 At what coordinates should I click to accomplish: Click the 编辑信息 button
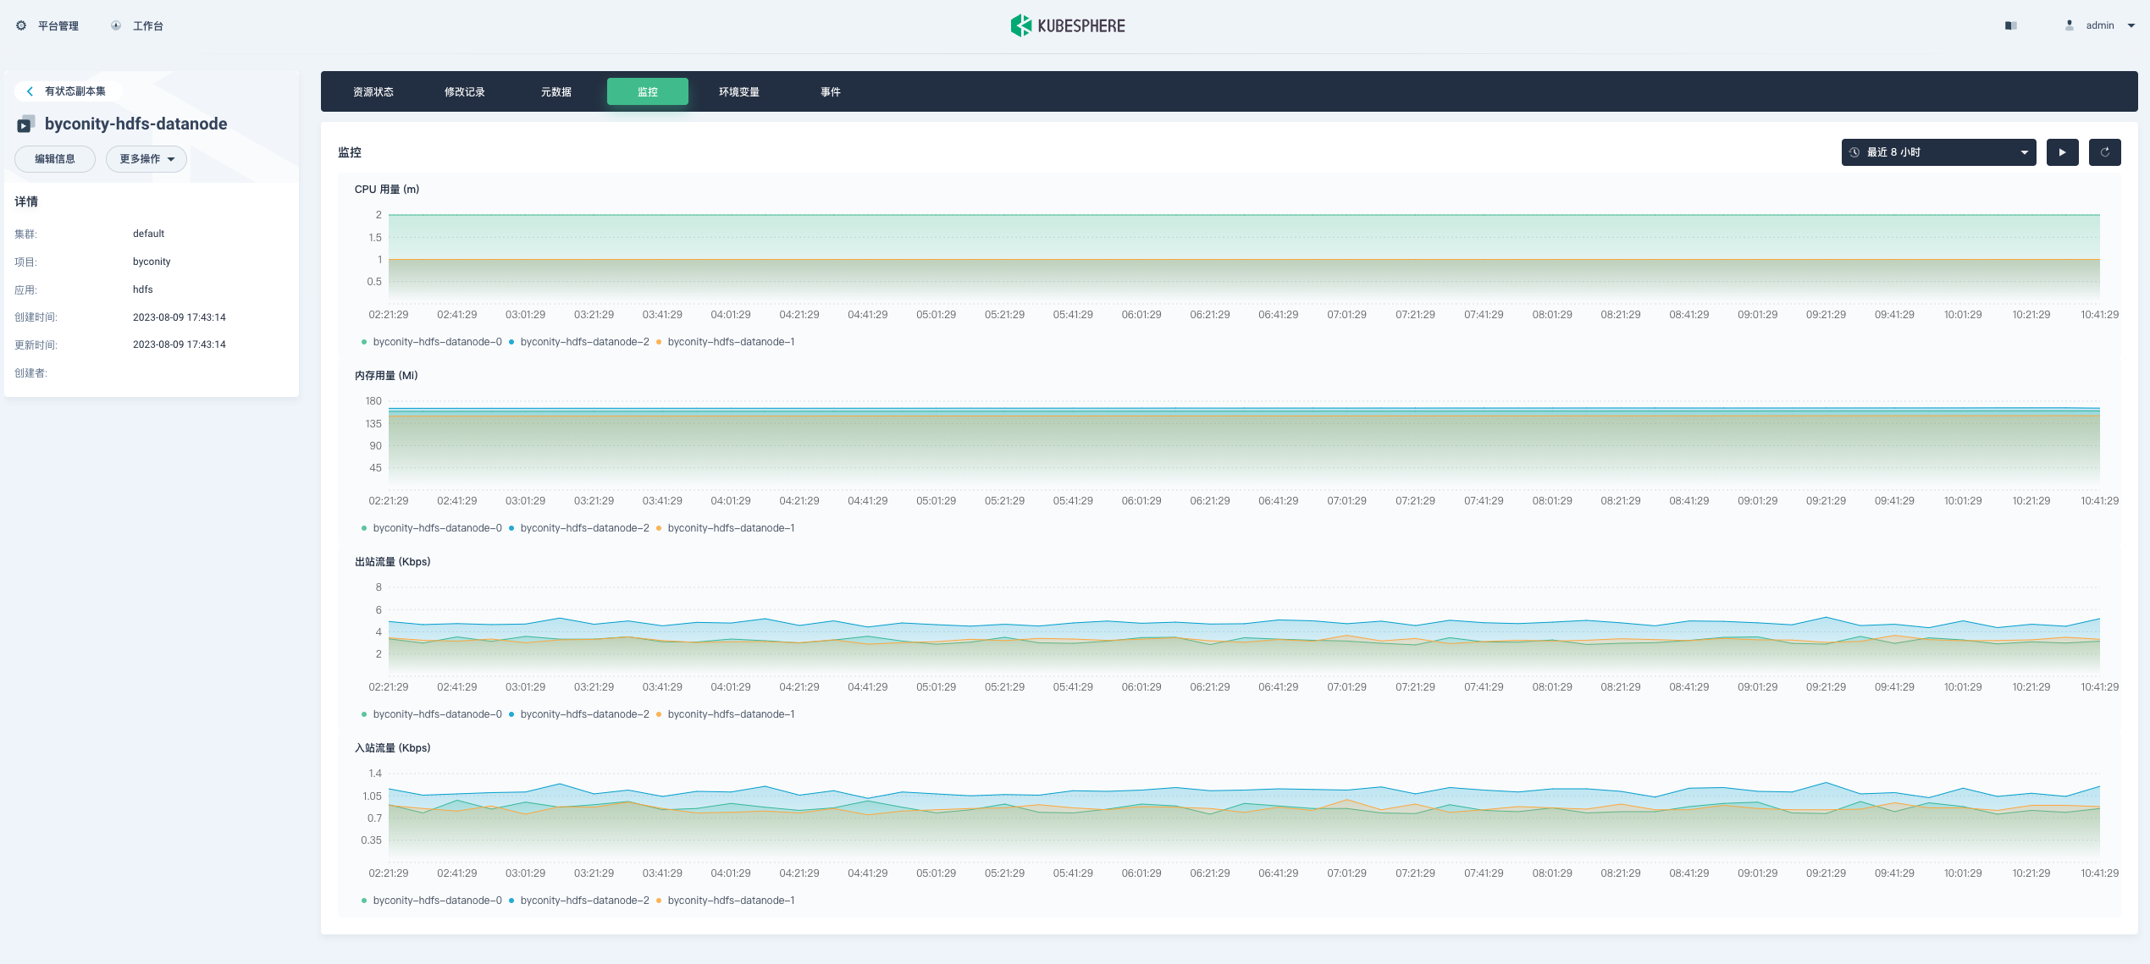point(55,159)
